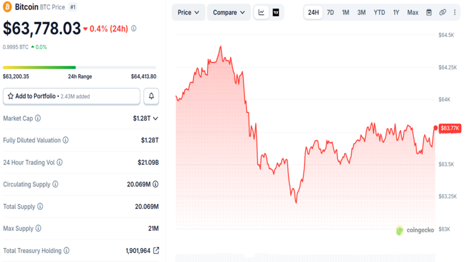The width and height of the screenshot is (466, 262).
Task: Open info icon beside 24h price change
Action: click(x=133, y=29)
